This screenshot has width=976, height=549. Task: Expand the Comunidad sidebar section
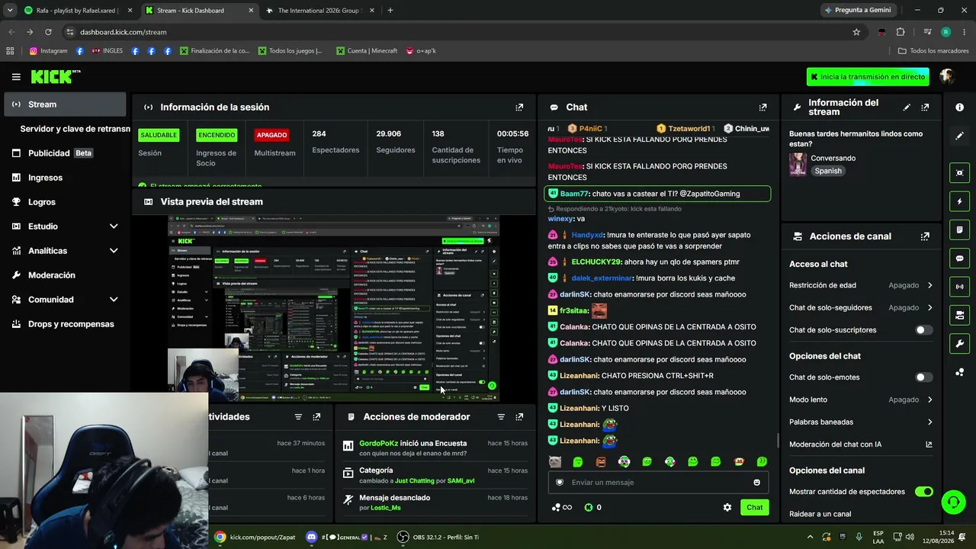point(114,300)
